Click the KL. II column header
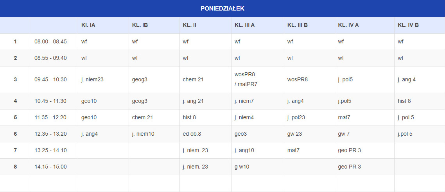Viewport: 445px width, 192px height. tap(189, 25)
